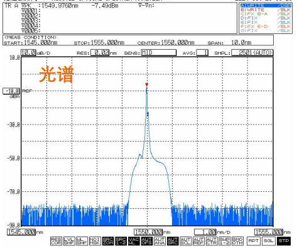297x251 pixels.
Task: Click the CENTER:1550.000nm measurement condition text
Action: [166, 43]
